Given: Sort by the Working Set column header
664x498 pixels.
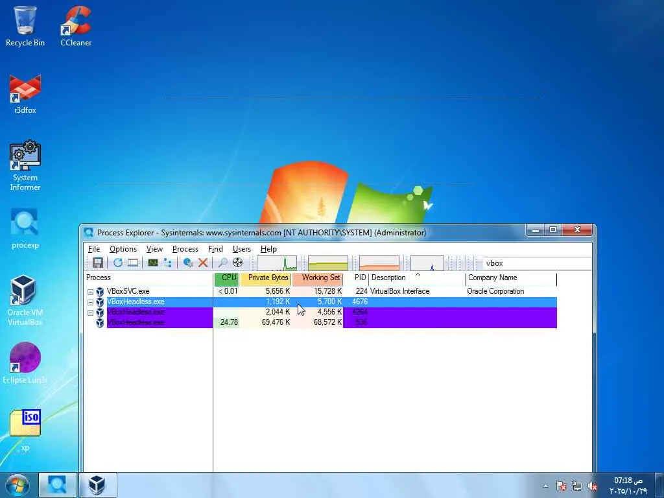Looking at the screenshot, I should pyautogui.click(x=318, y=278).
